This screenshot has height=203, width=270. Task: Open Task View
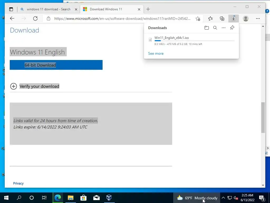[x=44, y=198]
